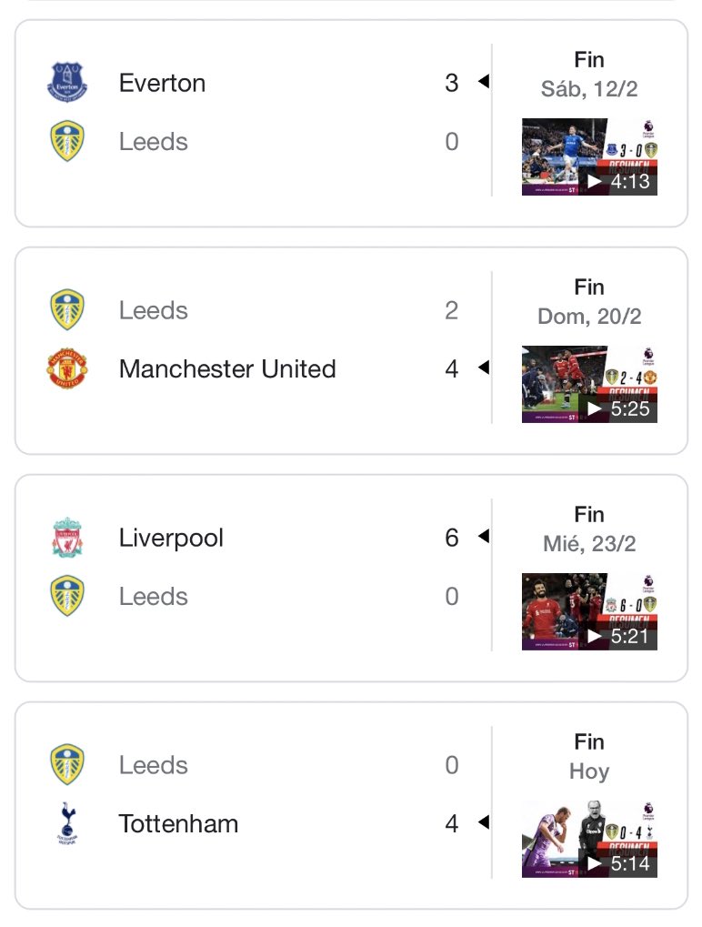The height and width of the screenshot is (927, 702).
Task: Click the Everton club crest
Action: tap(67, 83)
